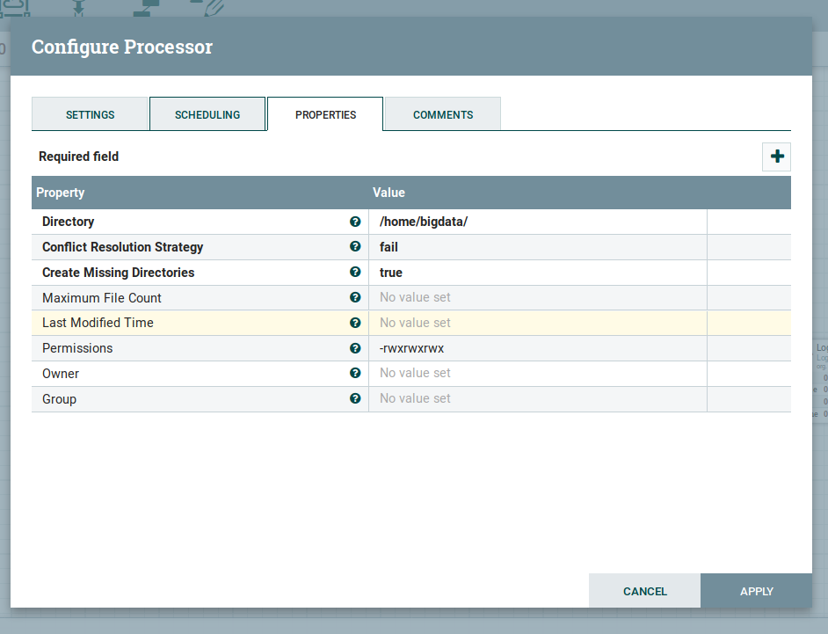Open the Scheduling tab
Viewport: 828px width, 634px height.
[207, 114]
